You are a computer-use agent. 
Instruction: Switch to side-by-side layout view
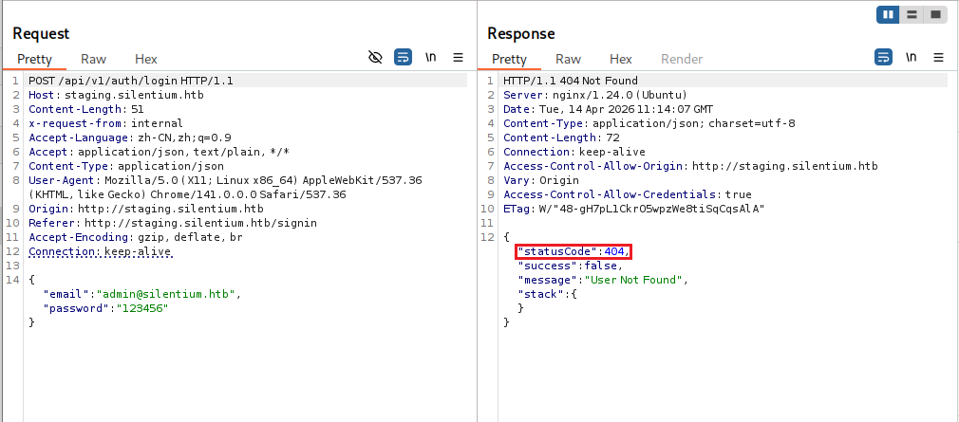[888, 14]
